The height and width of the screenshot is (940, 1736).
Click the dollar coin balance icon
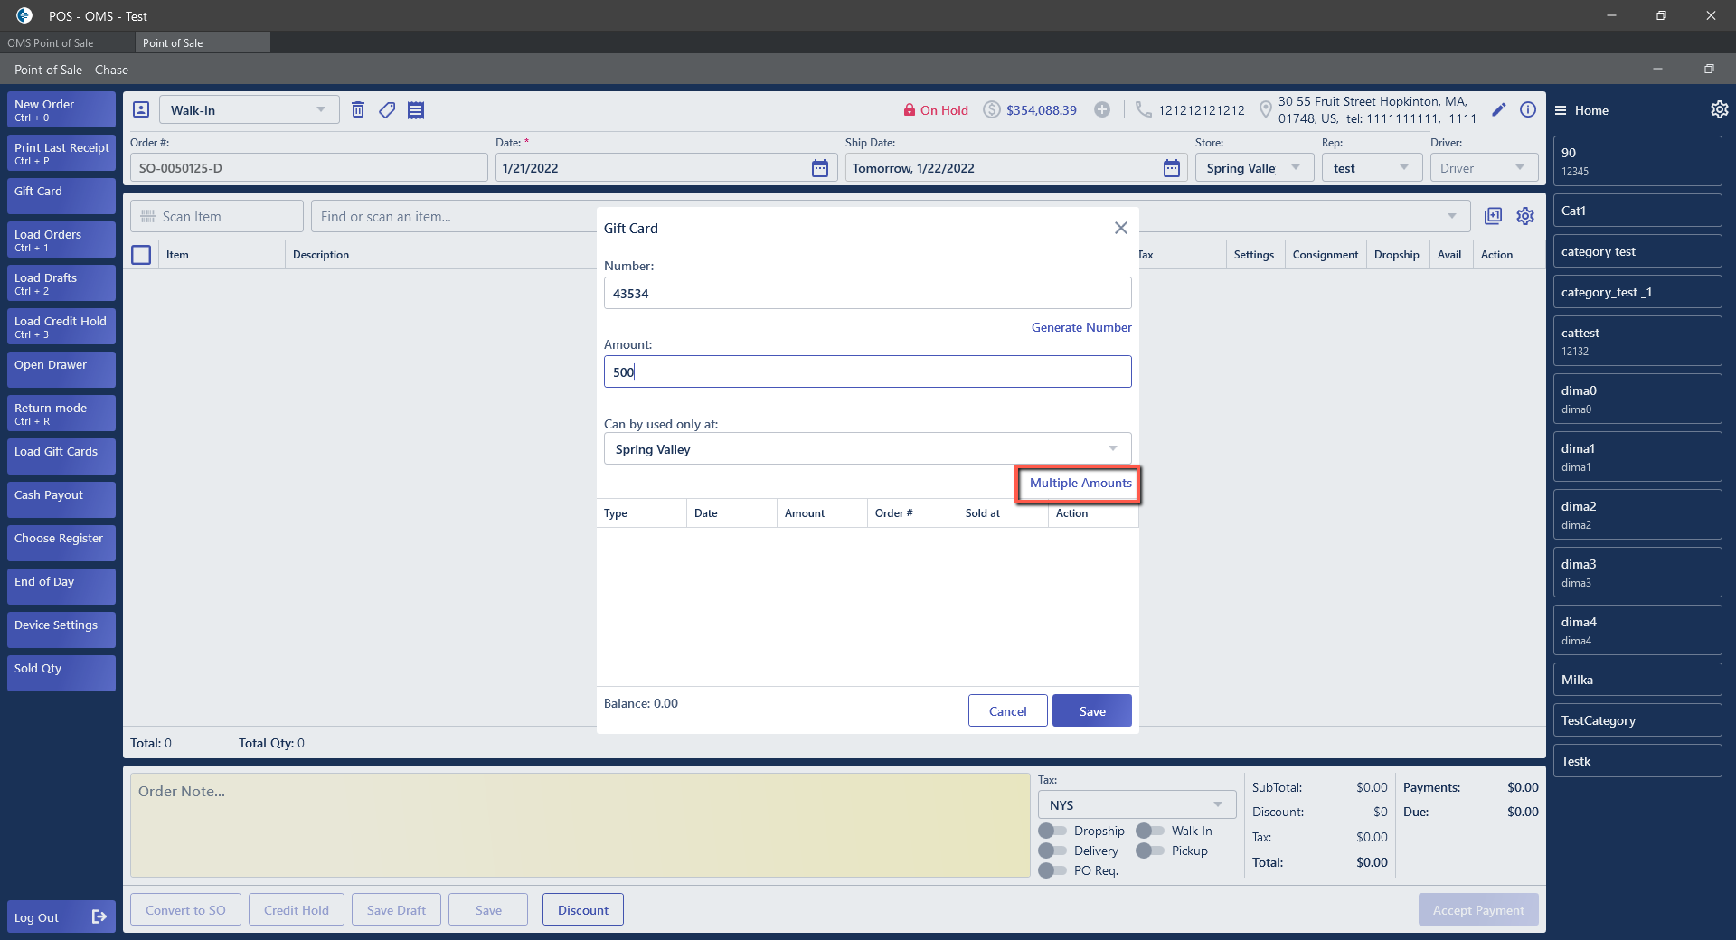click(x=992, y=110)
